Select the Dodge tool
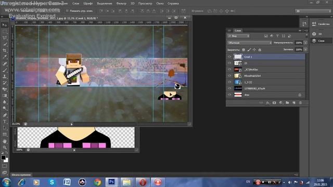The width and height of the screenshot is (333, 187). point(5,109)
